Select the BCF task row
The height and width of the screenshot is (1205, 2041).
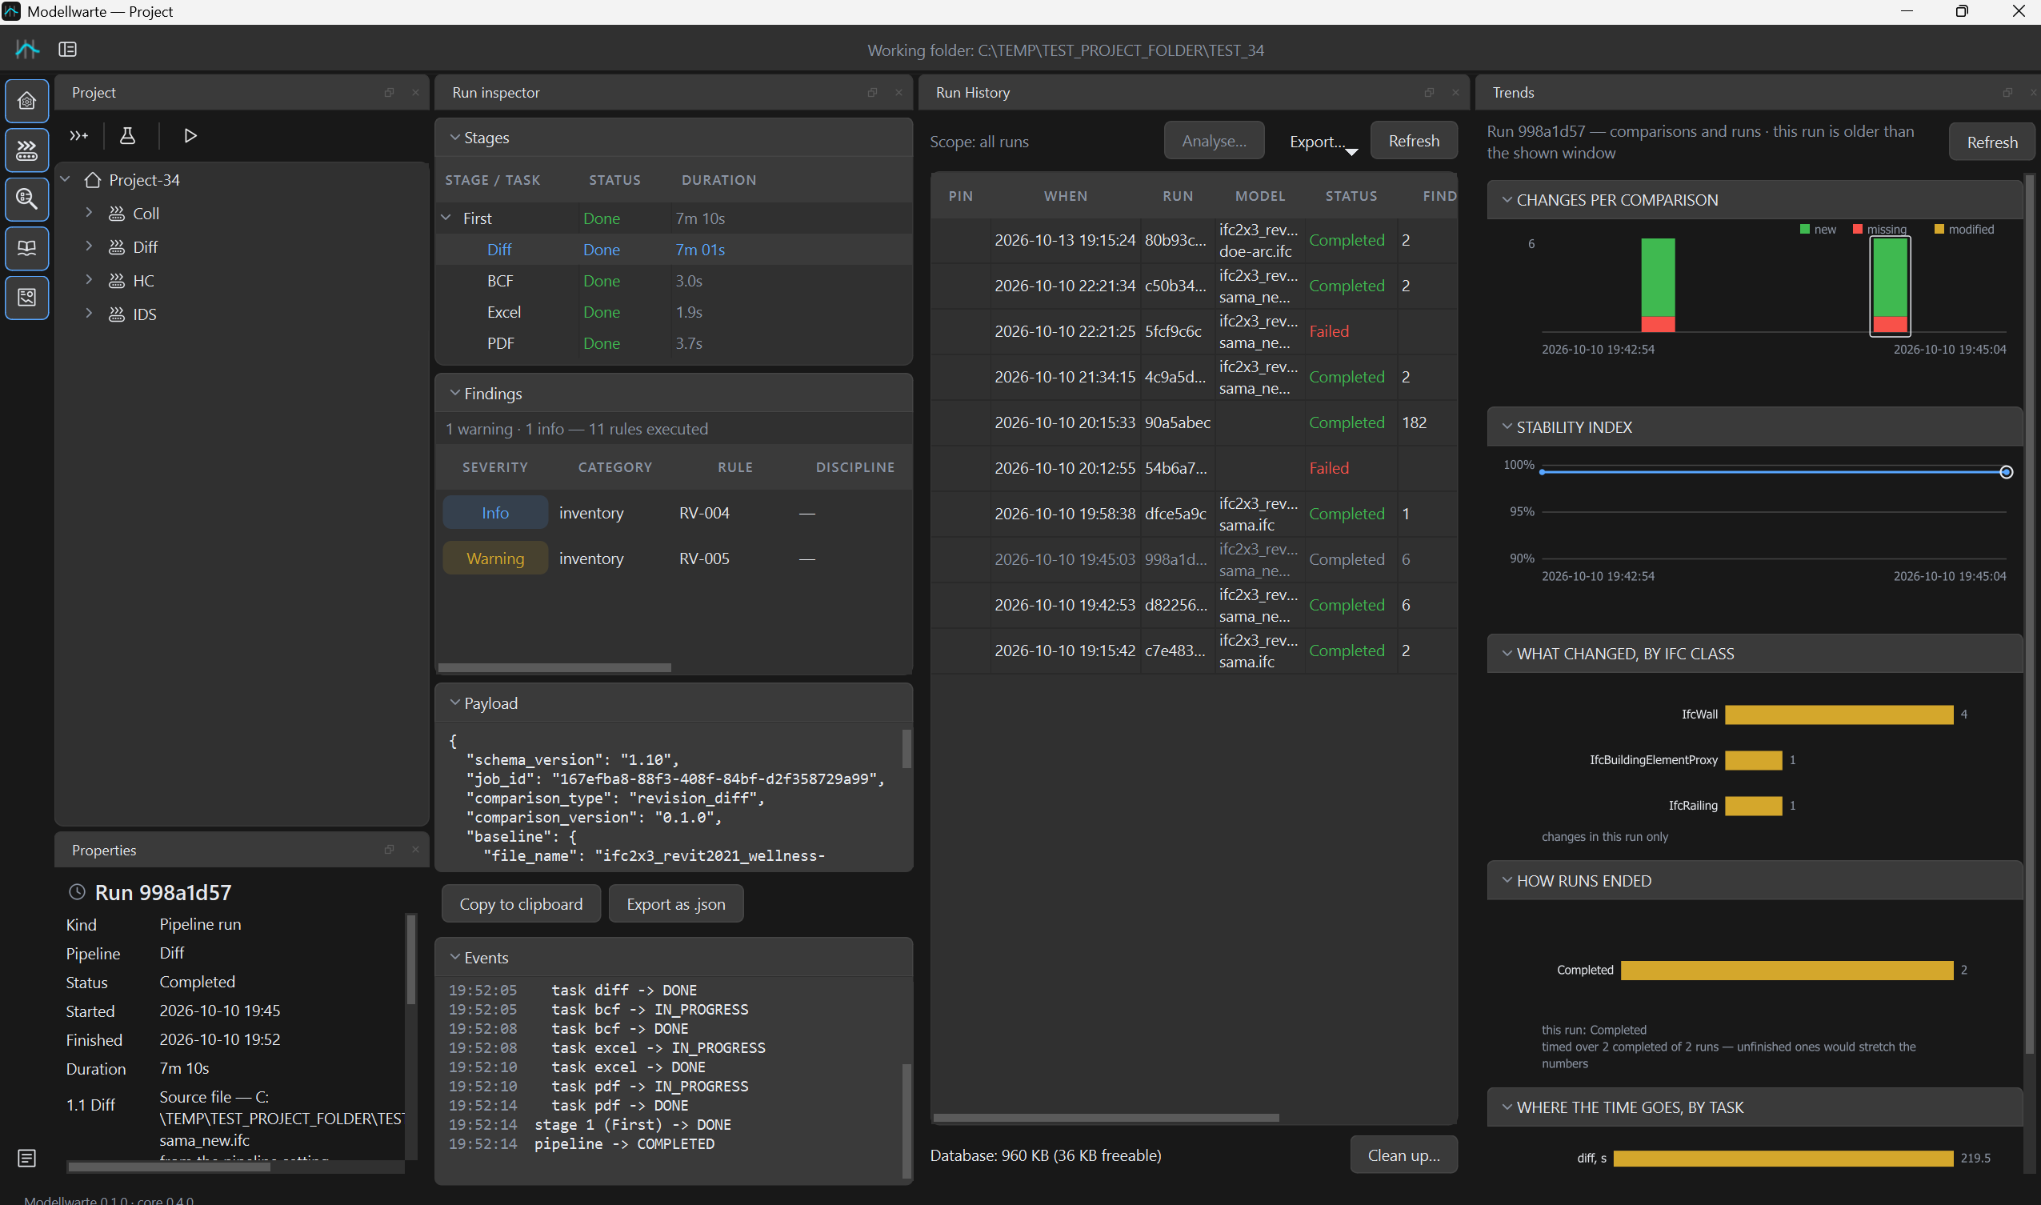tap(673, 281)
